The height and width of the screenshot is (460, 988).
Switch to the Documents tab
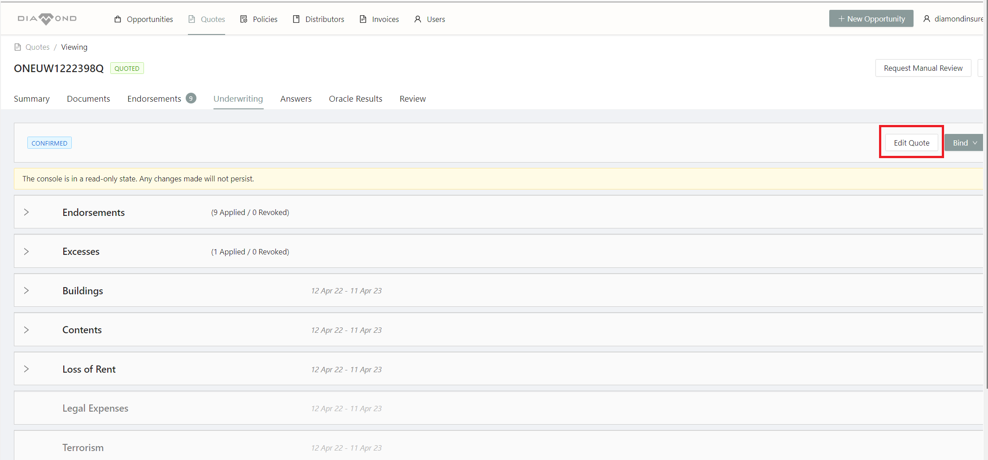coord(88,99)
